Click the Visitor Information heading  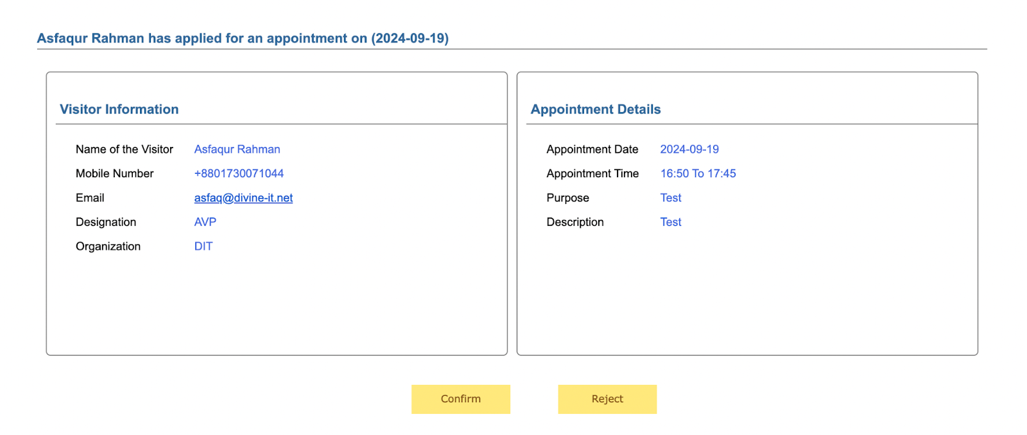click(119, 110)
